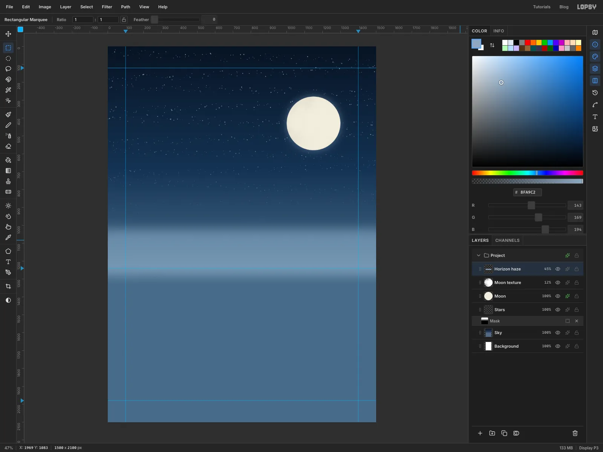Select the Paint Bucket tool
The height and width of the screenshot is (452, 603).
point(8,160)
